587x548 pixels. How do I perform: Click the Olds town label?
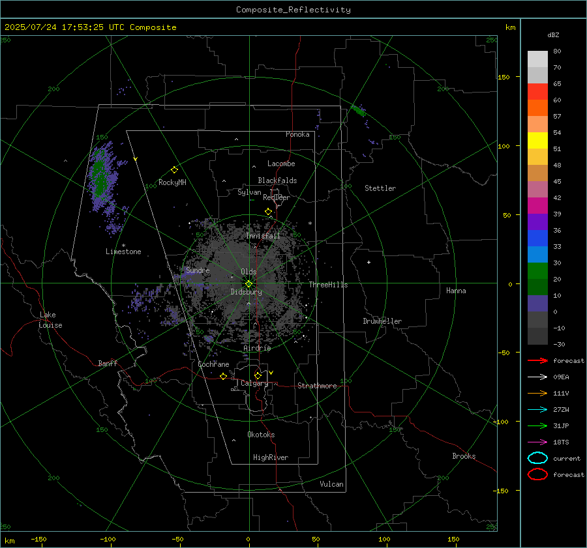click(248, 272)
